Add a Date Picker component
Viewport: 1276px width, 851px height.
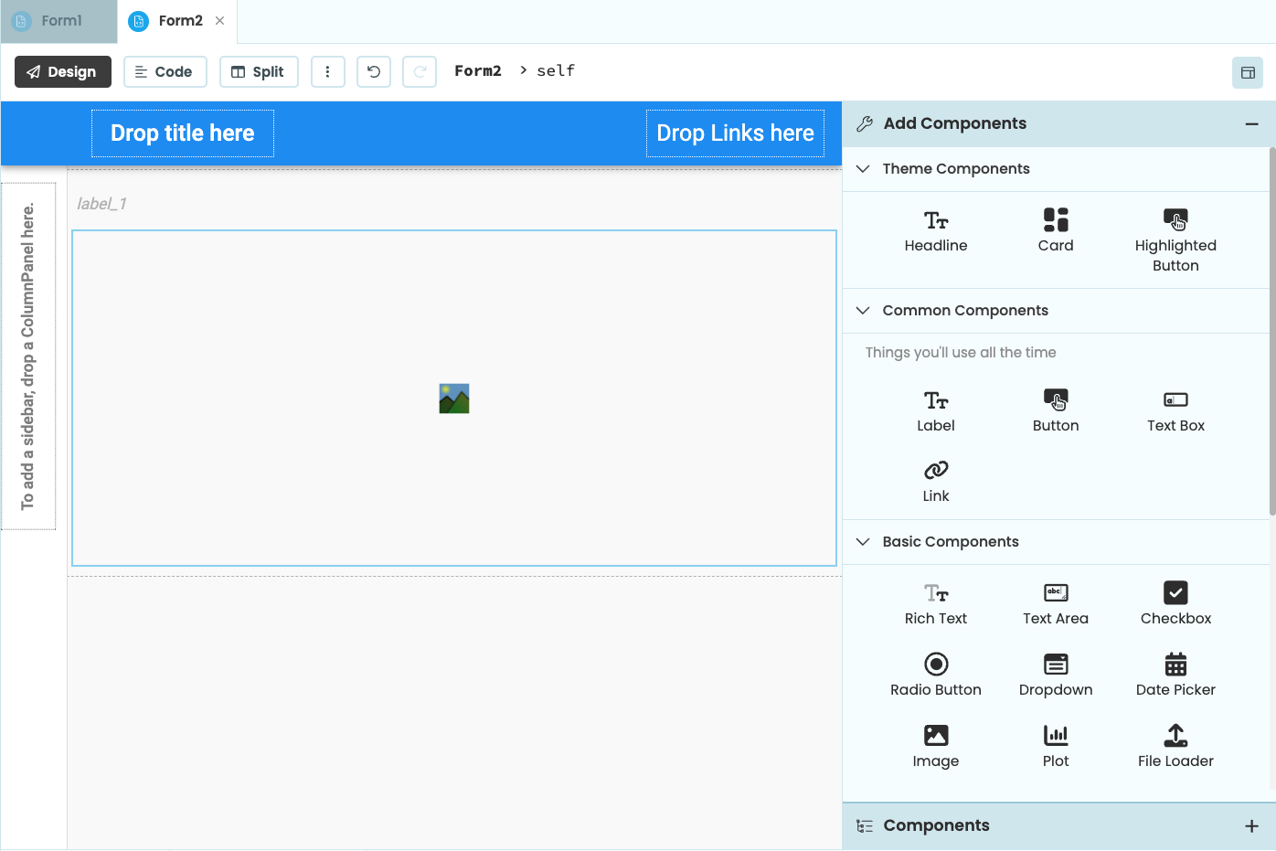(1175, 675)
